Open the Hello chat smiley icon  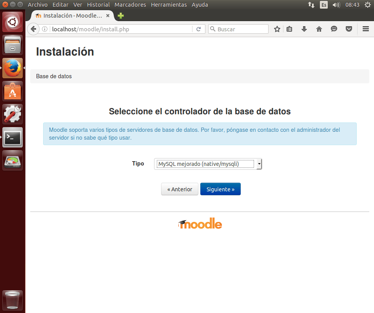pyautogui.click(x=334, y=29)
